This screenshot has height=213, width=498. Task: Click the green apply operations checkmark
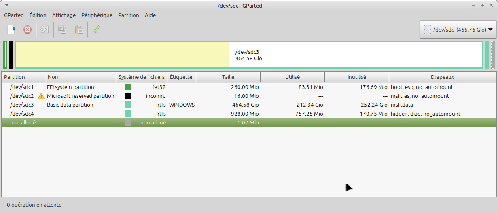pyautogui.click(x=96, y=30)
